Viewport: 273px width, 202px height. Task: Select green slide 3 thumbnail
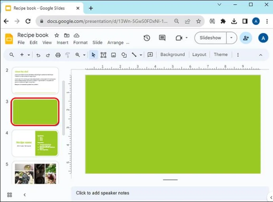coord(35,112)
